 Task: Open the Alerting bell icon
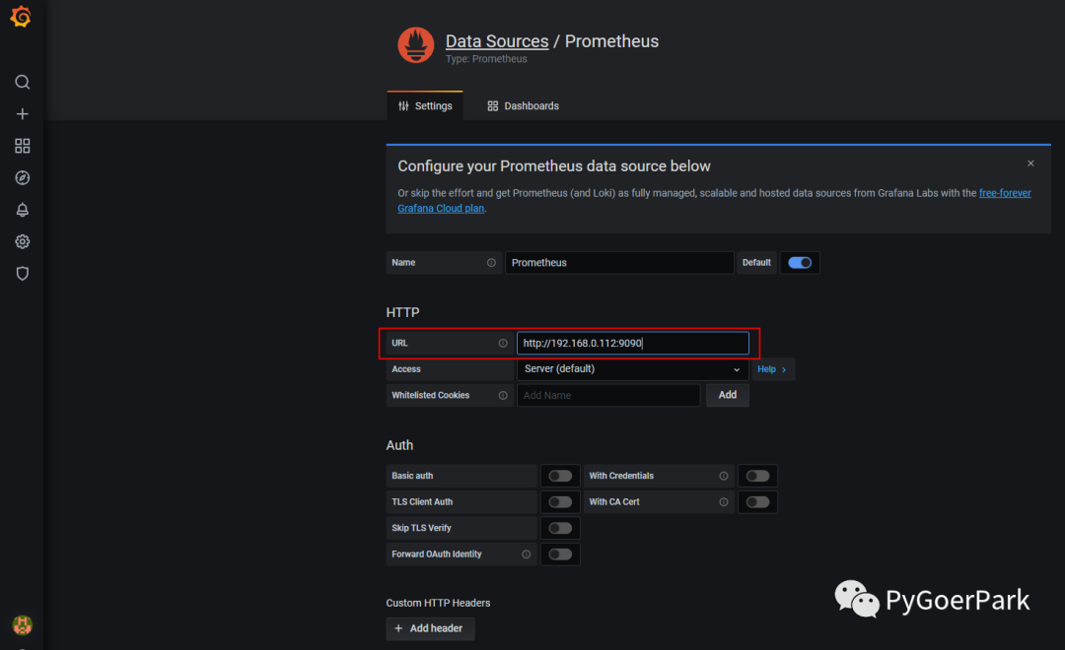pyautogui.click(x=23, y=210)
